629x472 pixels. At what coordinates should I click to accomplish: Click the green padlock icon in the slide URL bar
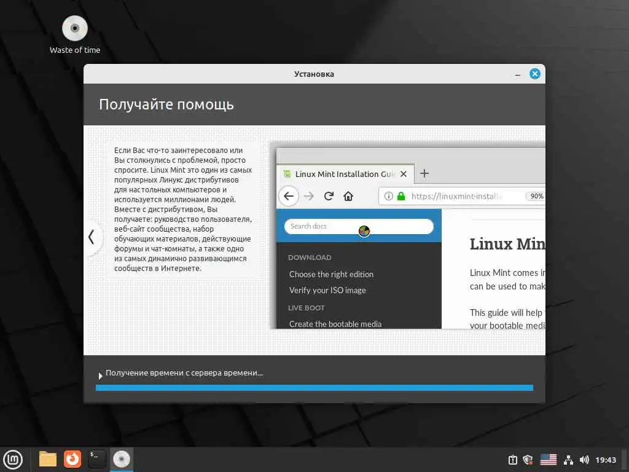click(400, 196)
